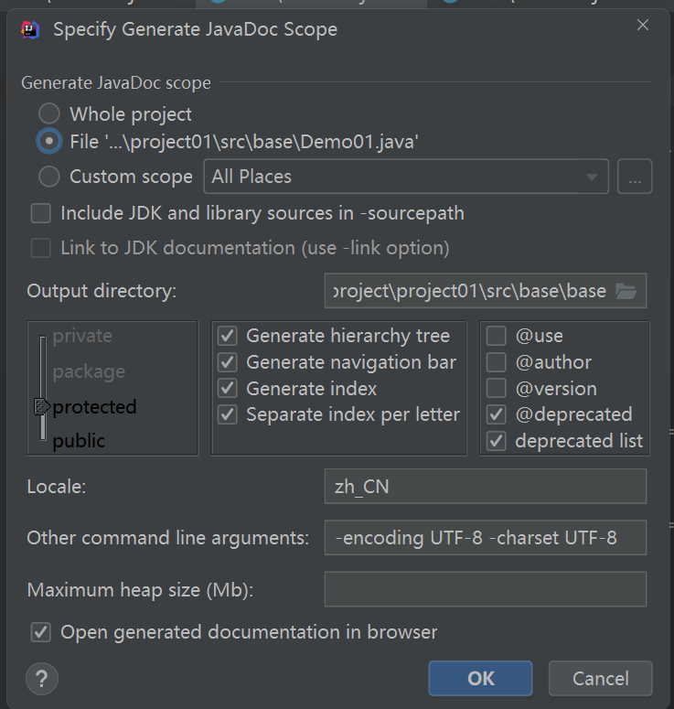
Task: Open the All Places scope dropdown
Action: click(x=405, y=177)
